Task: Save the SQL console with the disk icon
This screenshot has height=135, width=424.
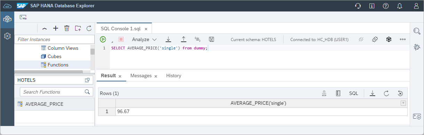Action: point(211,39)
